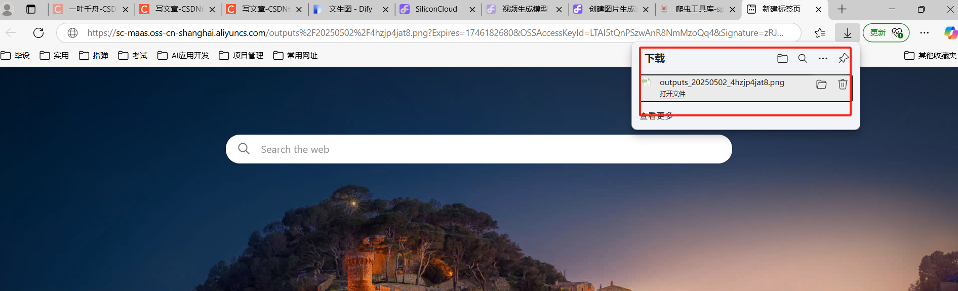Image resolution: width=958 pixels, height=291 pixels.
Task: Click the search magnifier in web box
Action: [x=244, y=149]
